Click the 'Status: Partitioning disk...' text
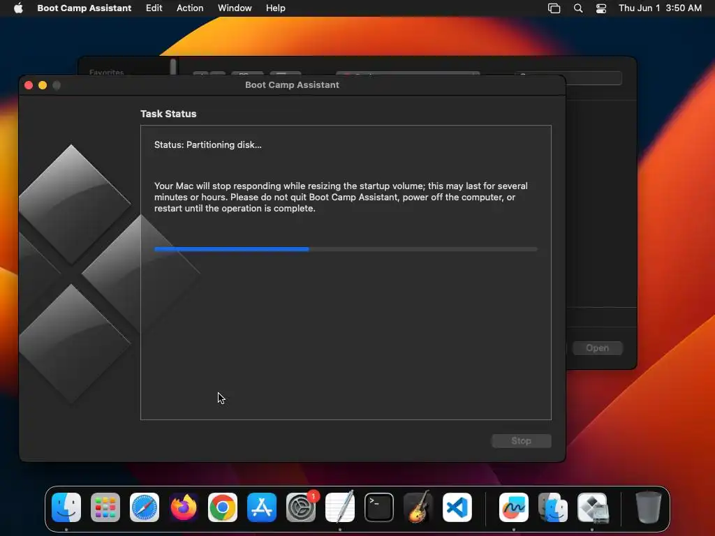715x536 pixels. 208,145
